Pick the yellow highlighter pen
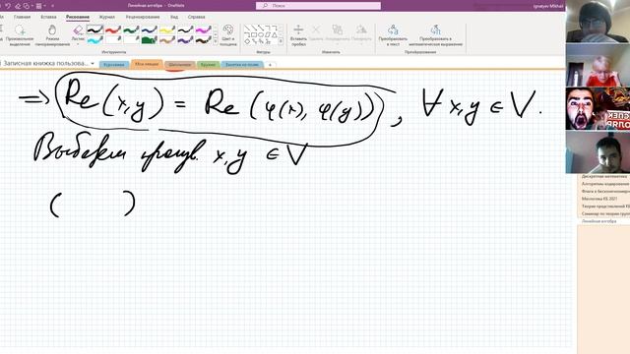The width and height of the screenshot is (630, 354). click(167, 29)
